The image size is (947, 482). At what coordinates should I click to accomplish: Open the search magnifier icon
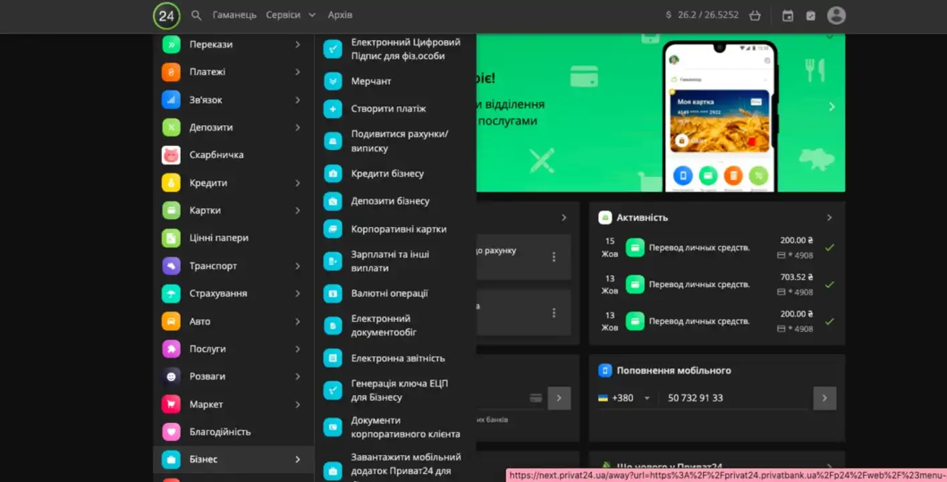(196, 15)
